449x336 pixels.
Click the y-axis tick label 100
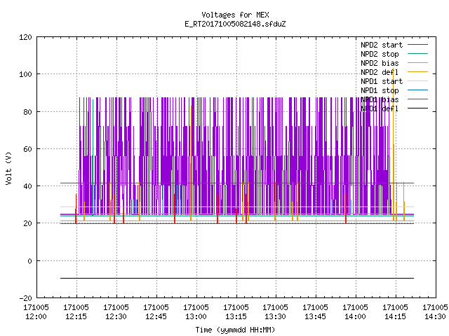25,74
